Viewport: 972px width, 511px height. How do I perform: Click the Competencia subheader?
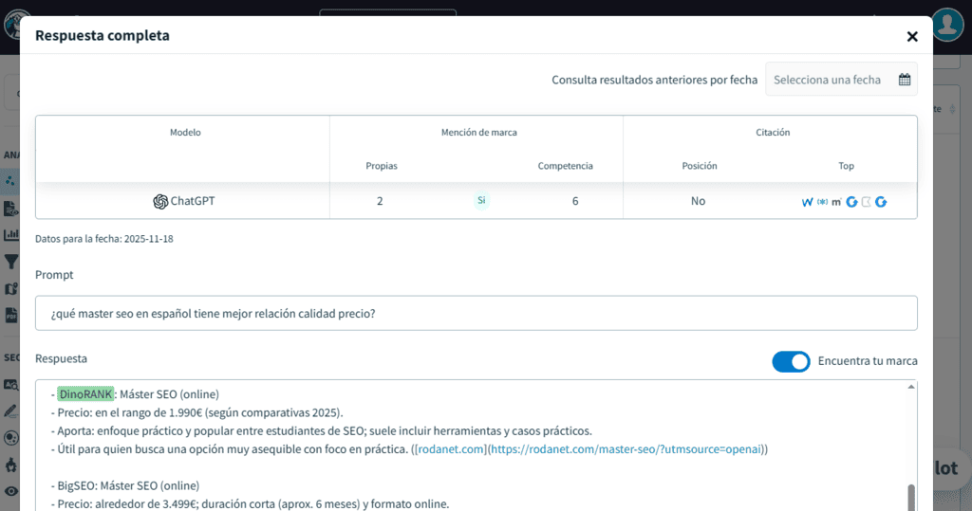(x=566, y=165)
